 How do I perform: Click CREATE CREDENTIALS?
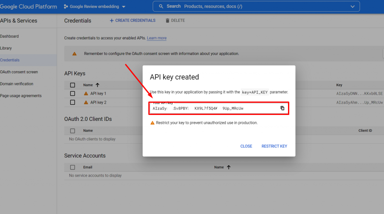[x=132, y=21]
